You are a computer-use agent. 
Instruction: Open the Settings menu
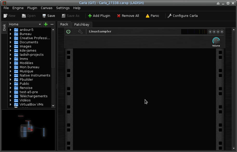pyautogui.click(x=63, y=8)
